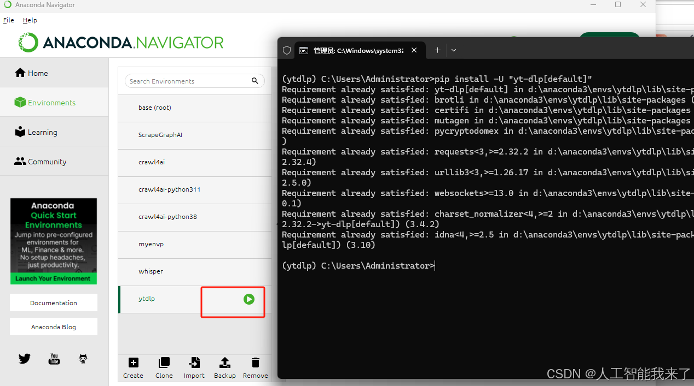Select the Environments sidebar item
The width and height of the screenshot is (694, 386).
[54, 102]
